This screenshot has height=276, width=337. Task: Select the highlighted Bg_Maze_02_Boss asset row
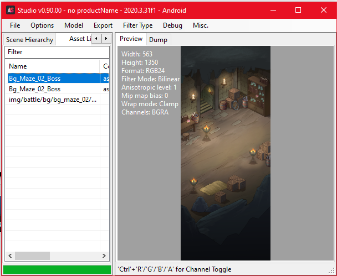[57, 79]
